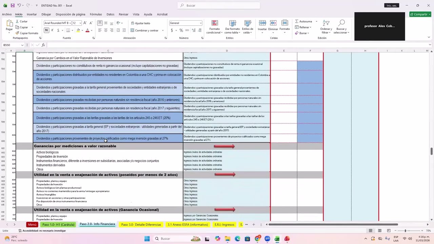Image resolution: width=434 pixels, height=244 pixels.
Task: Increase font size with the large A
Action: point(85,23)
